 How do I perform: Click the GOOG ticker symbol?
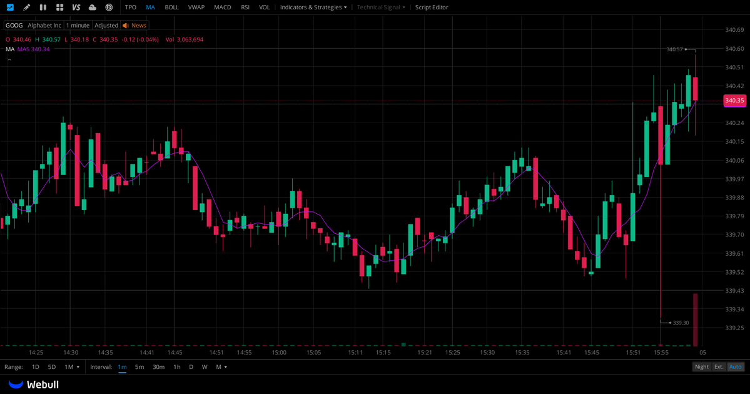tap(14, 26)
